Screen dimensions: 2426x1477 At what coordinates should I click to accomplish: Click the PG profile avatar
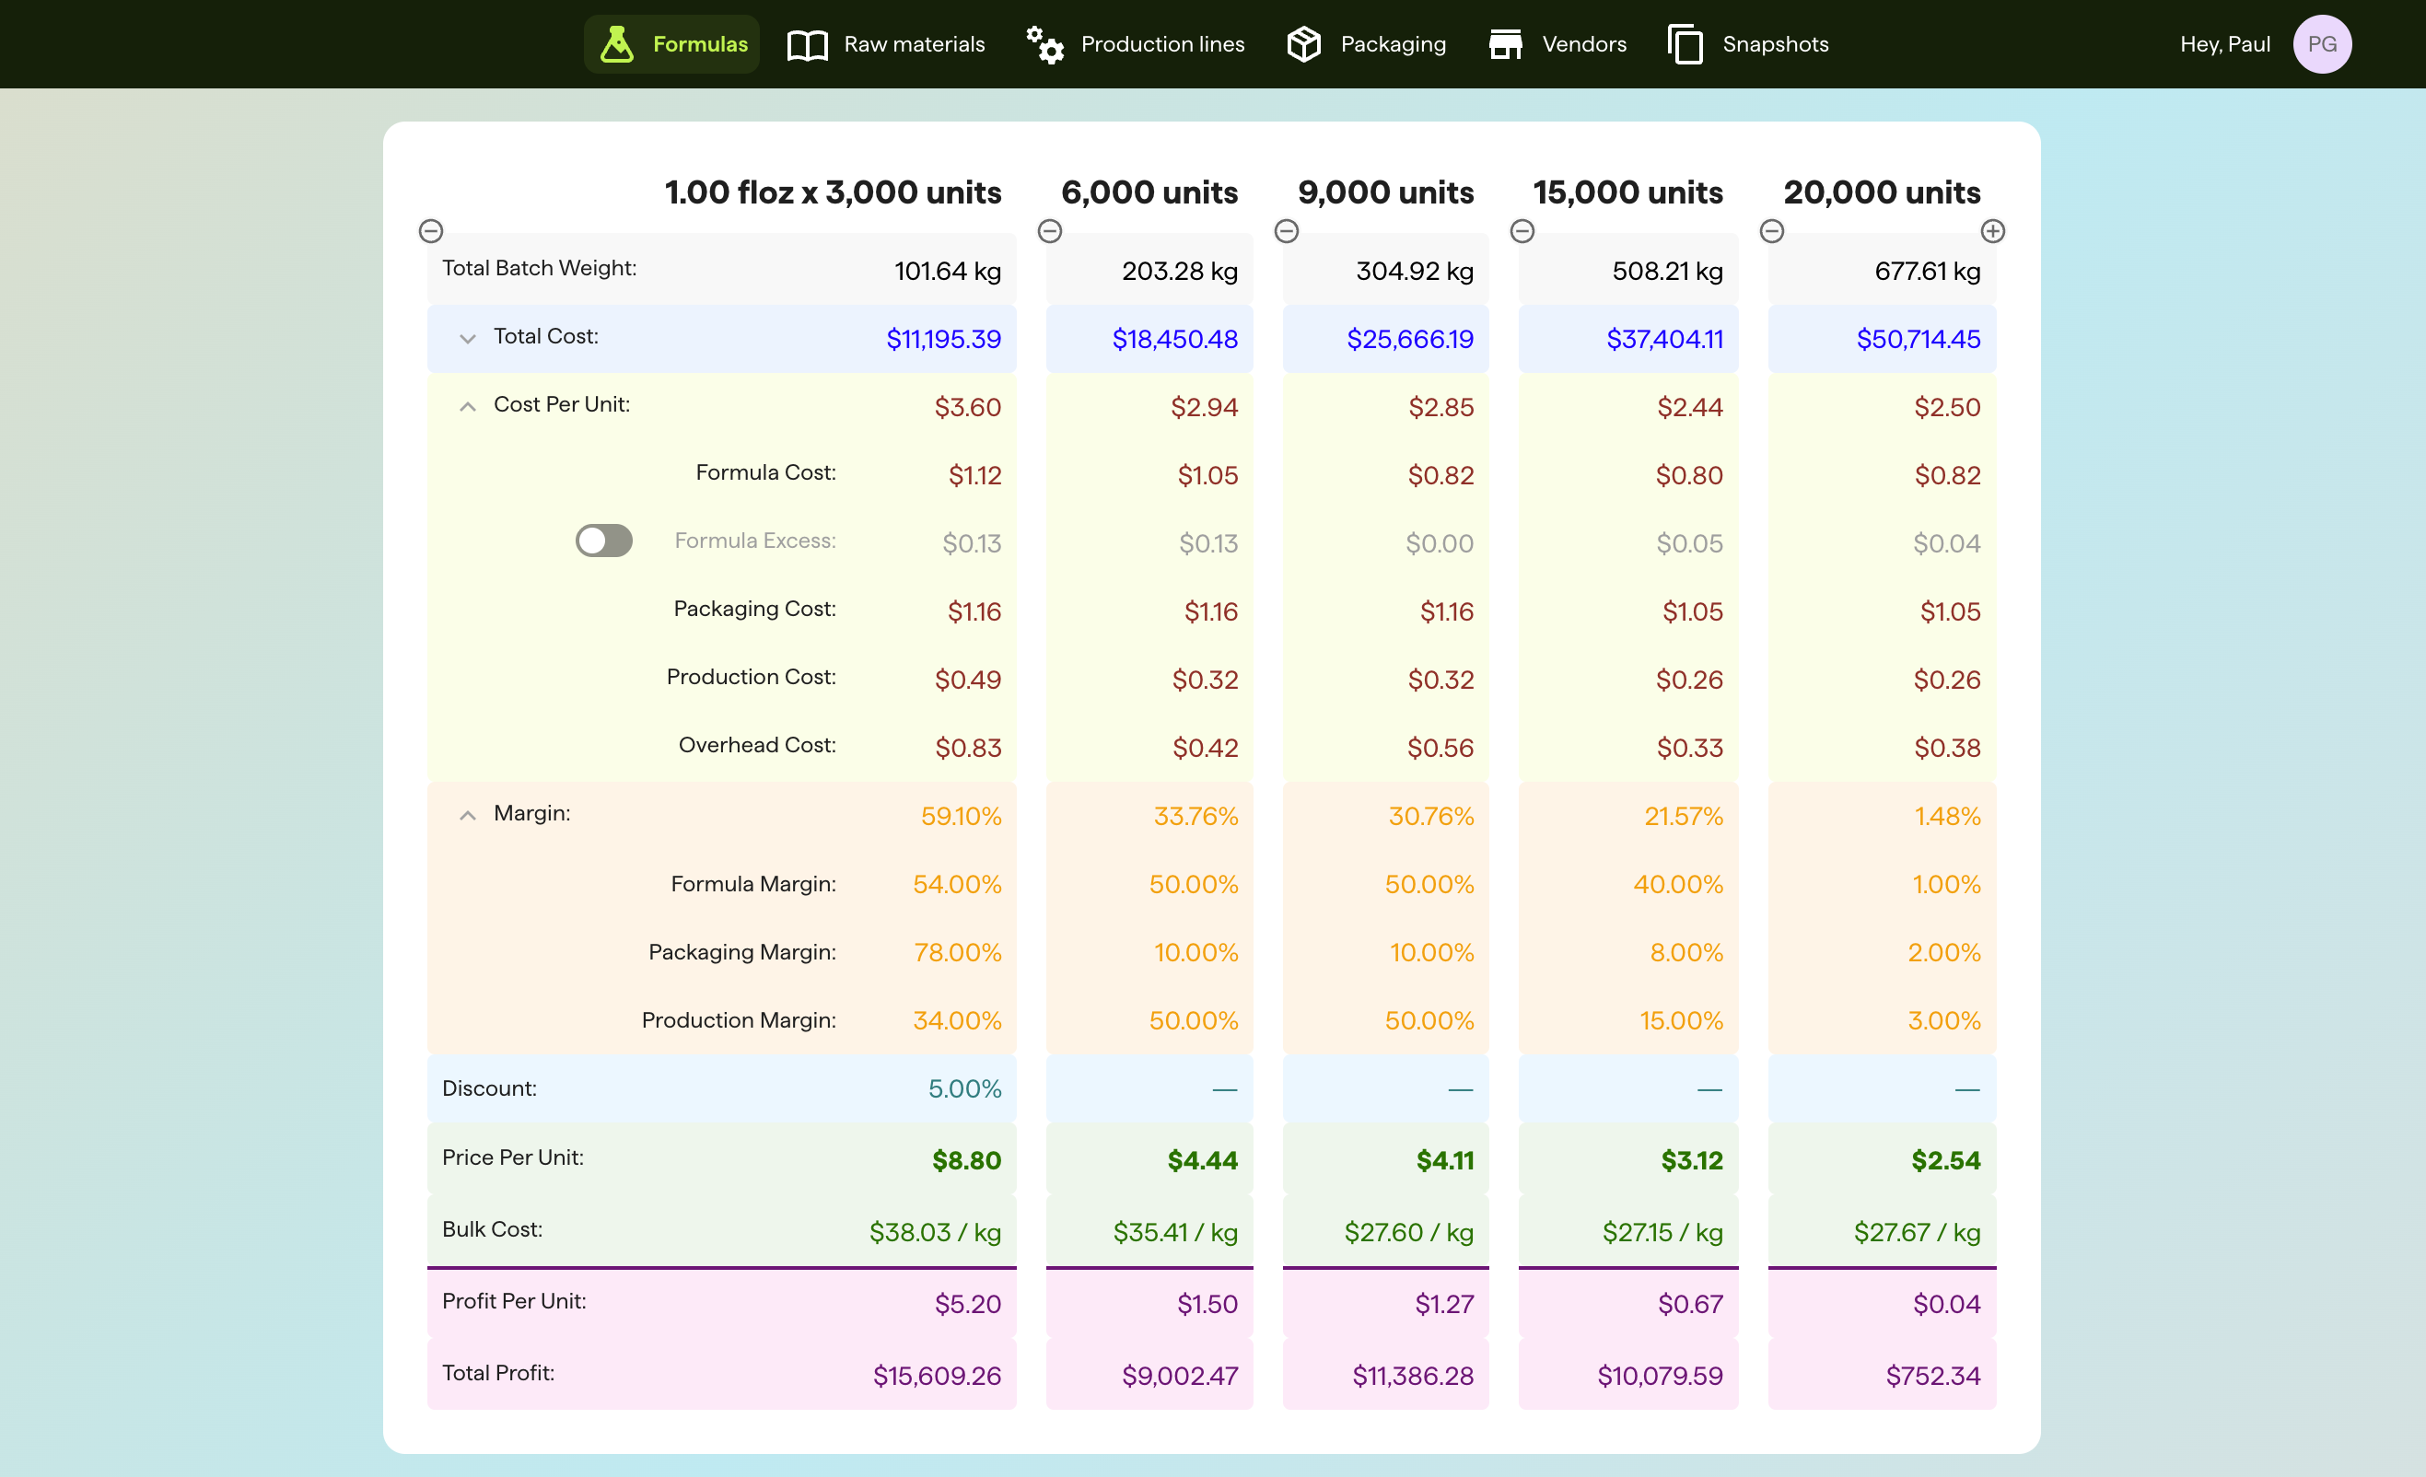pos(2323,43)
